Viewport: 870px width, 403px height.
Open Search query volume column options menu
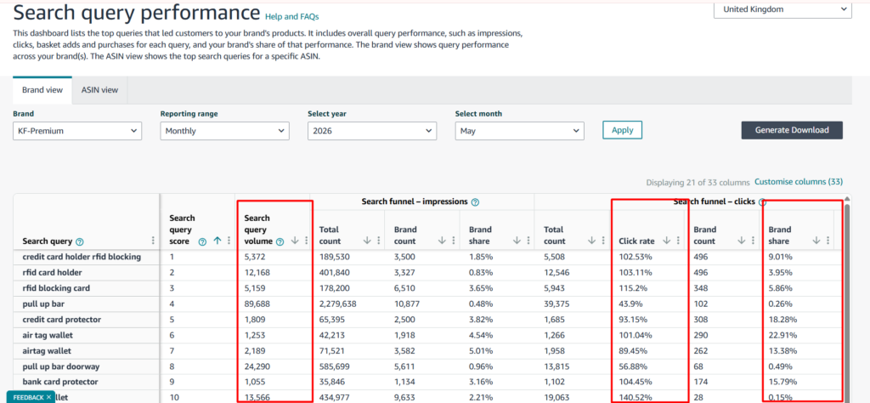click(x=306, y=241)
